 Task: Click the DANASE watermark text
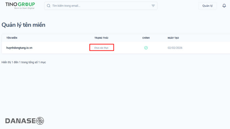coord(20,121)
